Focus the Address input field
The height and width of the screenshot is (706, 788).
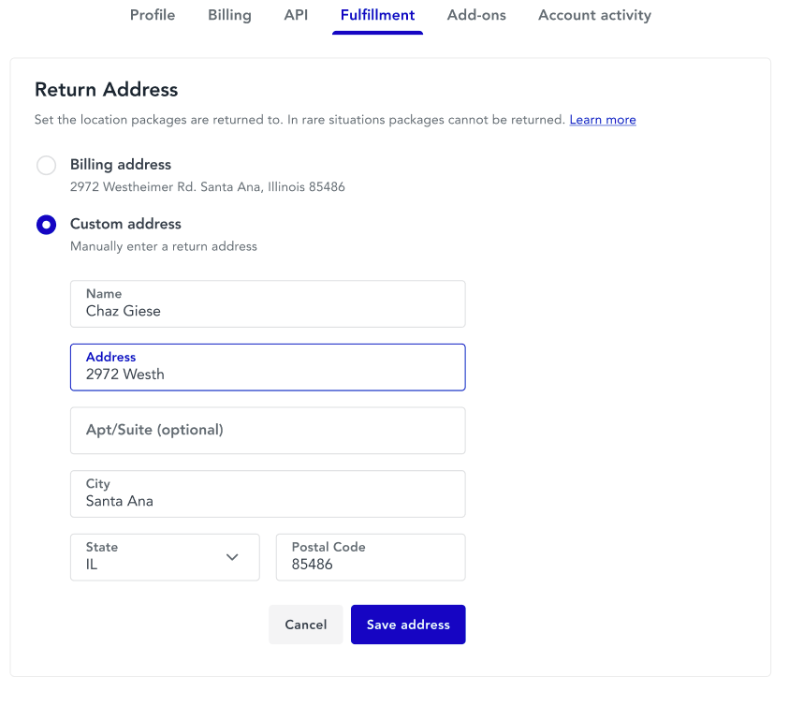click(268, 367)
